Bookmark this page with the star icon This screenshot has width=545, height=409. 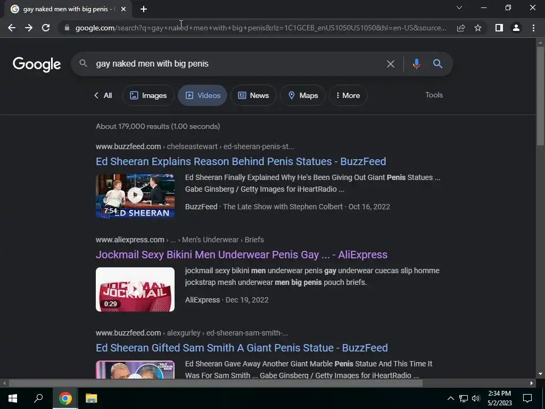pyautogui.click(x=478, y=28)
